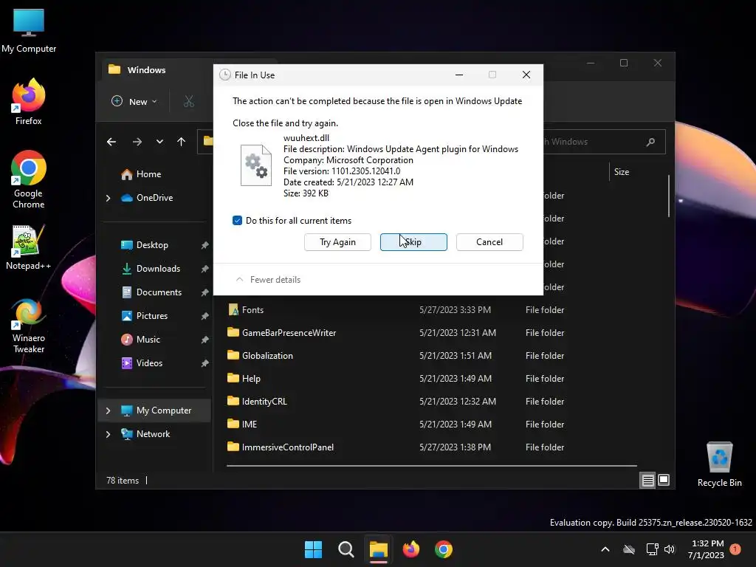The image size is (756, 567).
Task: Open the Notepad++ desktop shortcut
Action: tap(29, 247)
